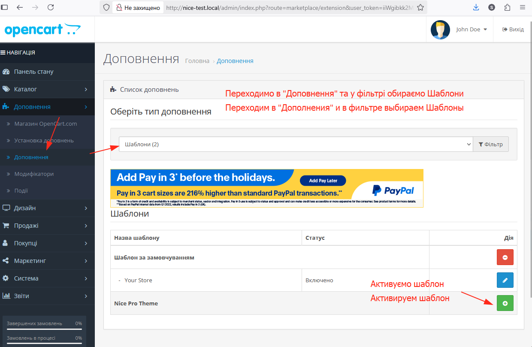Viewport: 532px width, 347px height.
Task: Uninstall default theme with red minus button
Action: 505,257
